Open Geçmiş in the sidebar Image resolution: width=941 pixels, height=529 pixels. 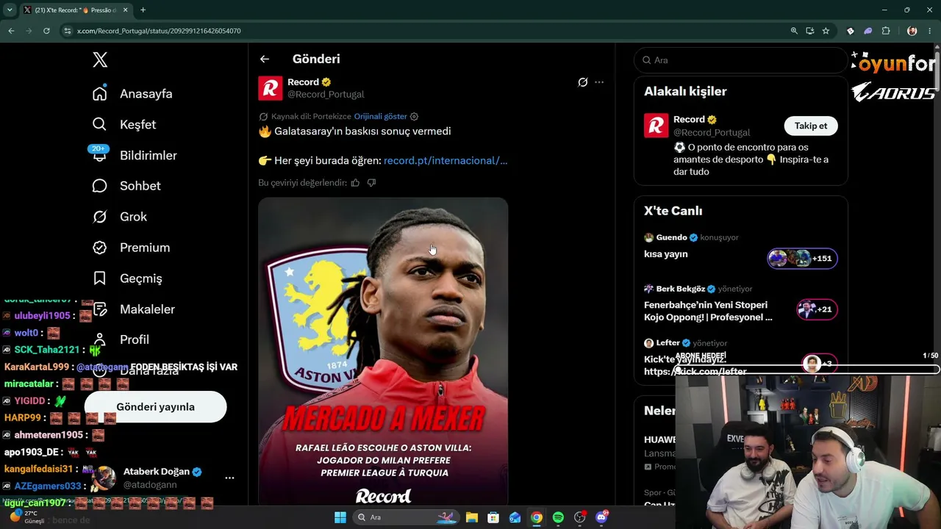tap(127, 278)
